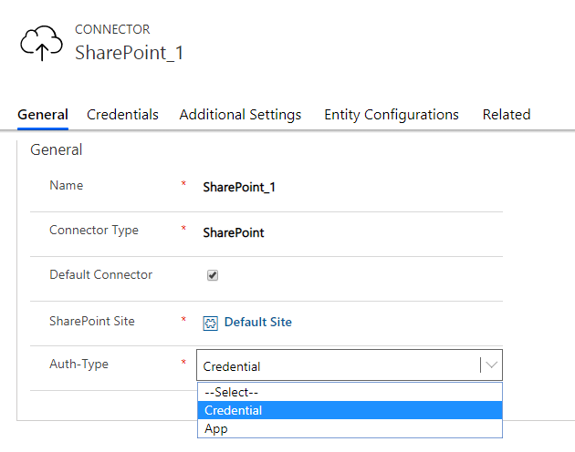The width and height of the screenshot is (575, 452).
Task: Select the App authentication option
Action: pyautogui.click(x=350, y=428)
